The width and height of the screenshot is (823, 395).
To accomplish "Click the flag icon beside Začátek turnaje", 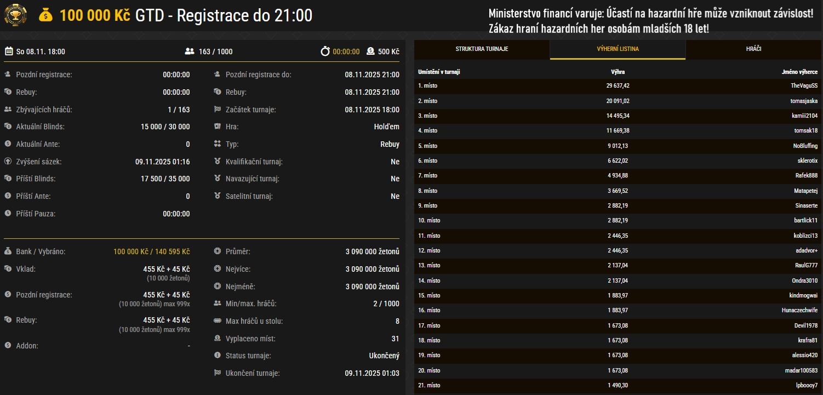I will click(218, 110).
